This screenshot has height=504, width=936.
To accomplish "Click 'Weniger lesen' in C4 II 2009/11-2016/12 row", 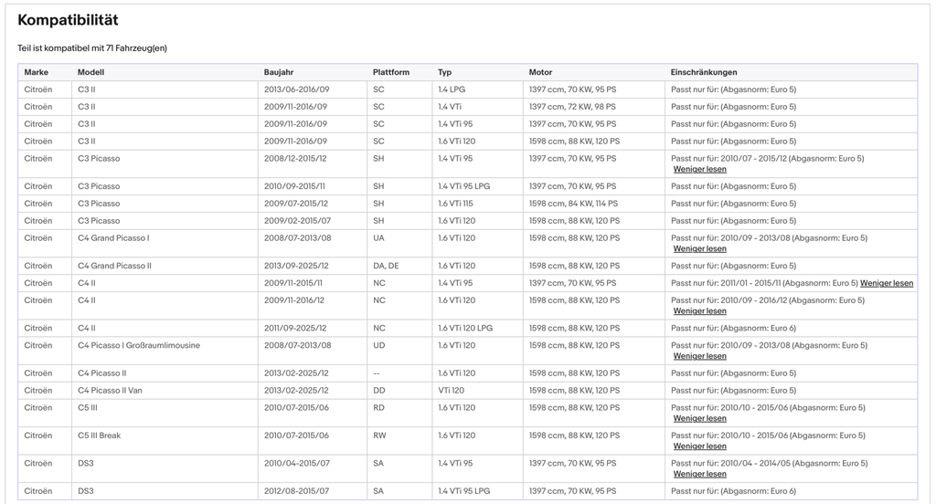I will click(x=699, y=310).
